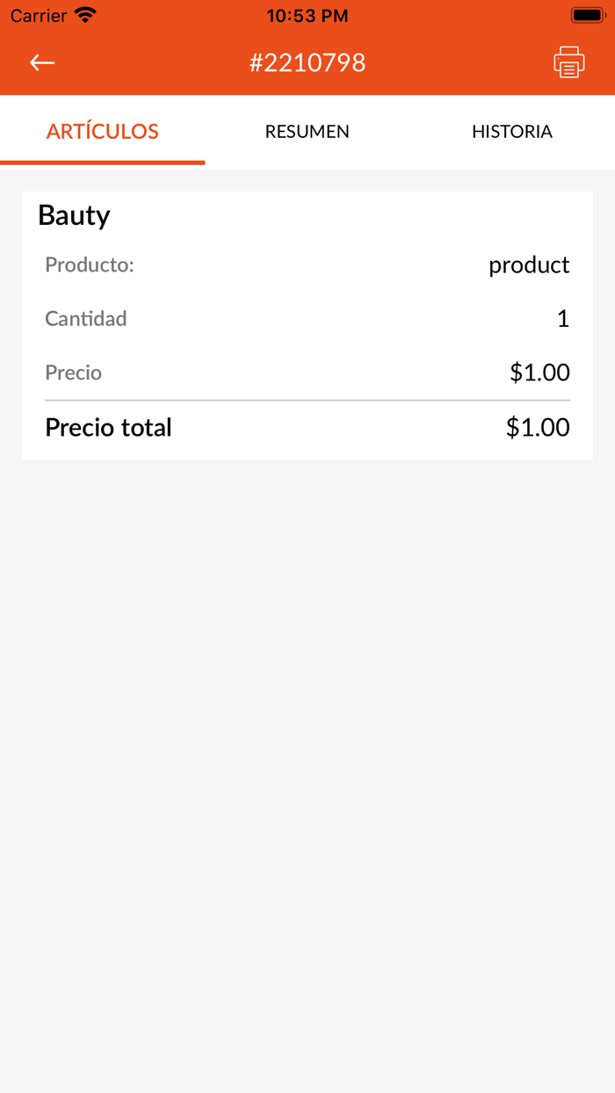Viewport: 615px width, 1093px height.
Task: Tap the quantity value 1
Action: (x=563, y=319)
